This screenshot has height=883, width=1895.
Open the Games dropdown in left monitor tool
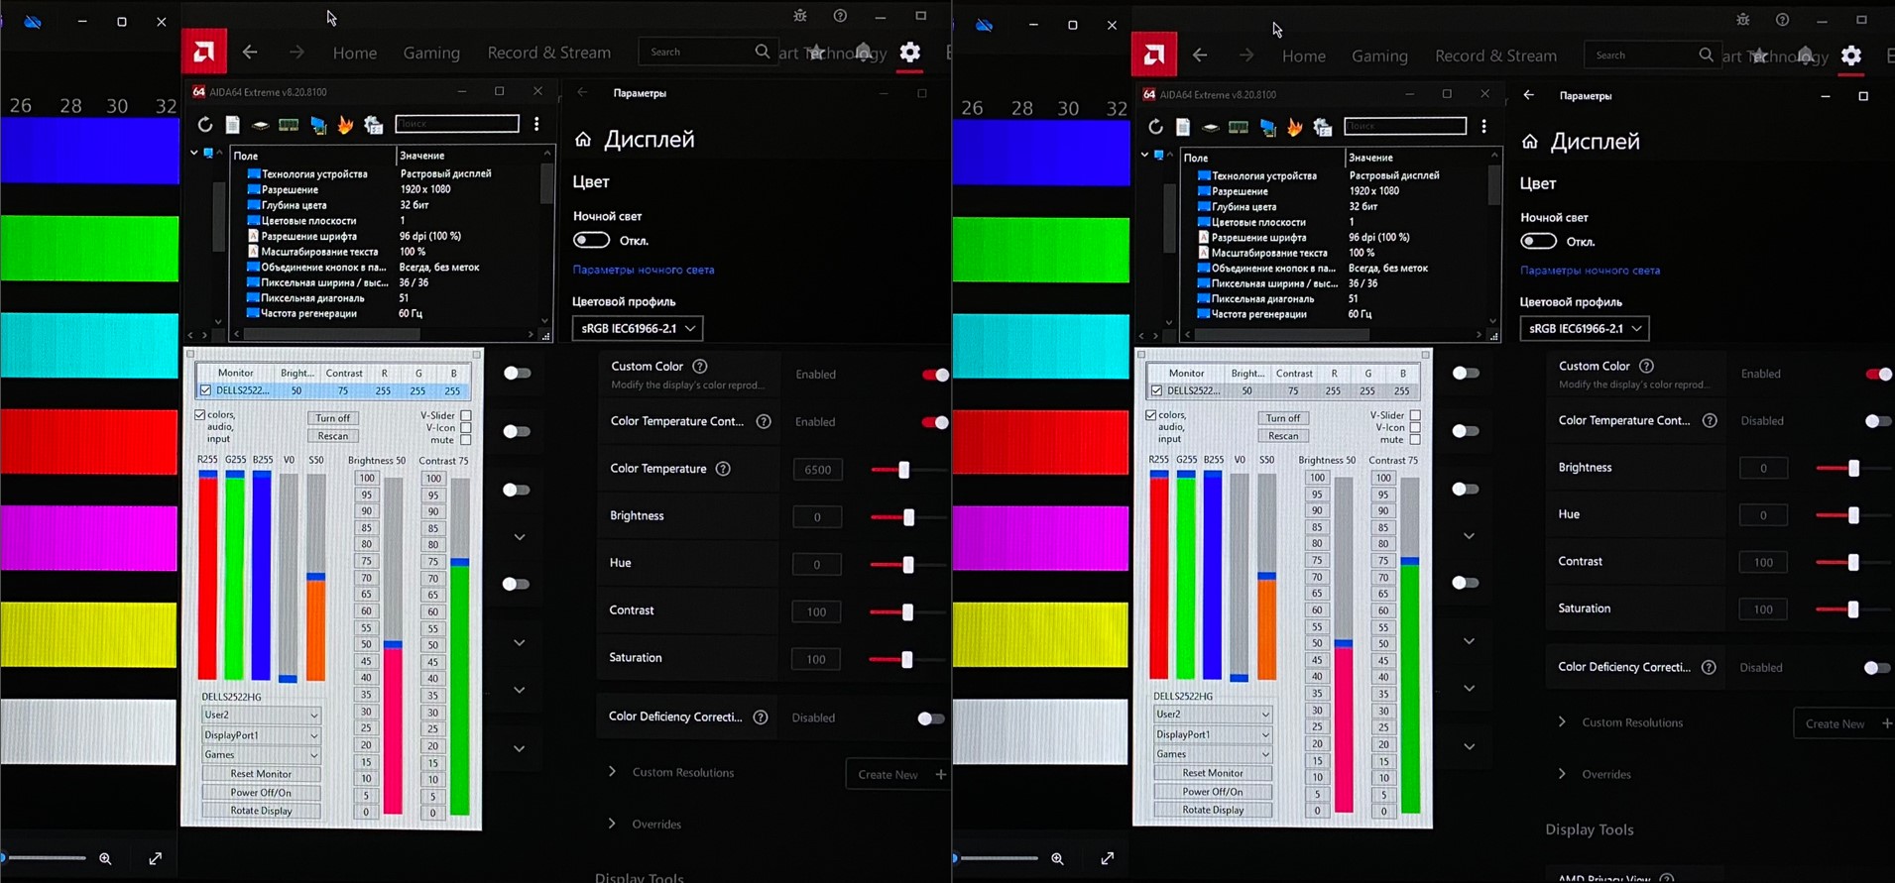point(261,755)
